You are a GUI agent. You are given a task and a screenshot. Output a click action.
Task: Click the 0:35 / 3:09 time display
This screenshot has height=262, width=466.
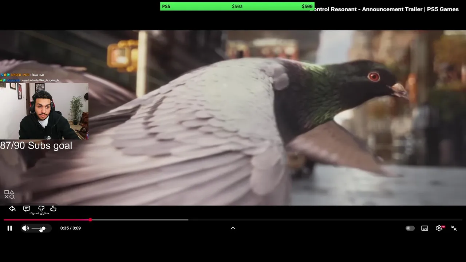pos(71,228)
